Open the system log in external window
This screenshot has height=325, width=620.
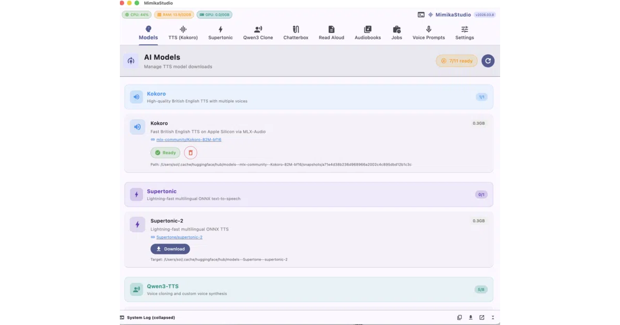point(482,317)
